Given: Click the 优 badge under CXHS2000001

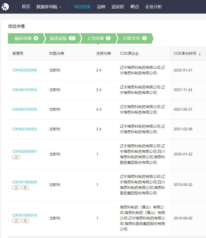Looking at the screenshot, I should (x=16, y=157).
